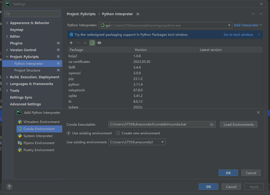Open the Python Interpreter dropdown
The height and width of the screenshot is (195, 270).
point(229,25)
